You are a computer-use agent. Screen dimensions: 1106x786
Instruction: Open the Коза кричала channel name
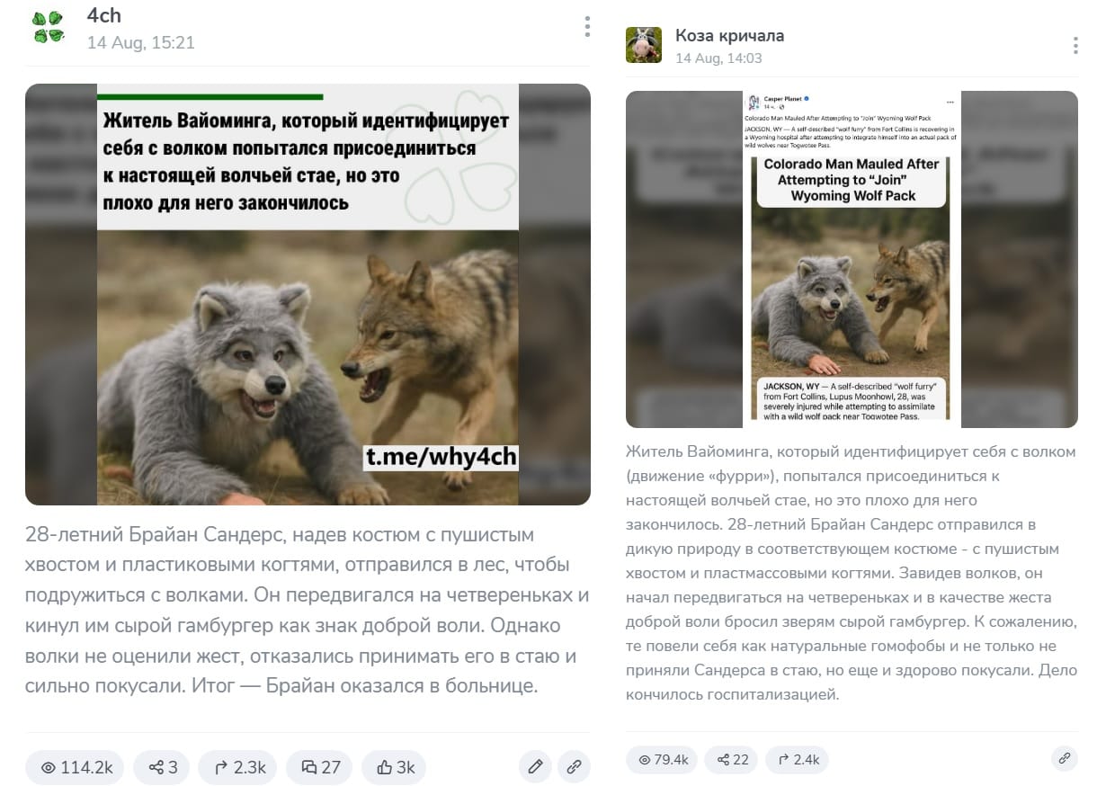[x=729, y=36]
